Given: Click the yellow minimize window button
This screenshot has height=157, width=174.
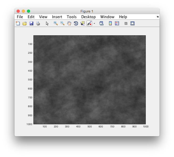Looking at the screenshot, I should click(x=23, y=11).
